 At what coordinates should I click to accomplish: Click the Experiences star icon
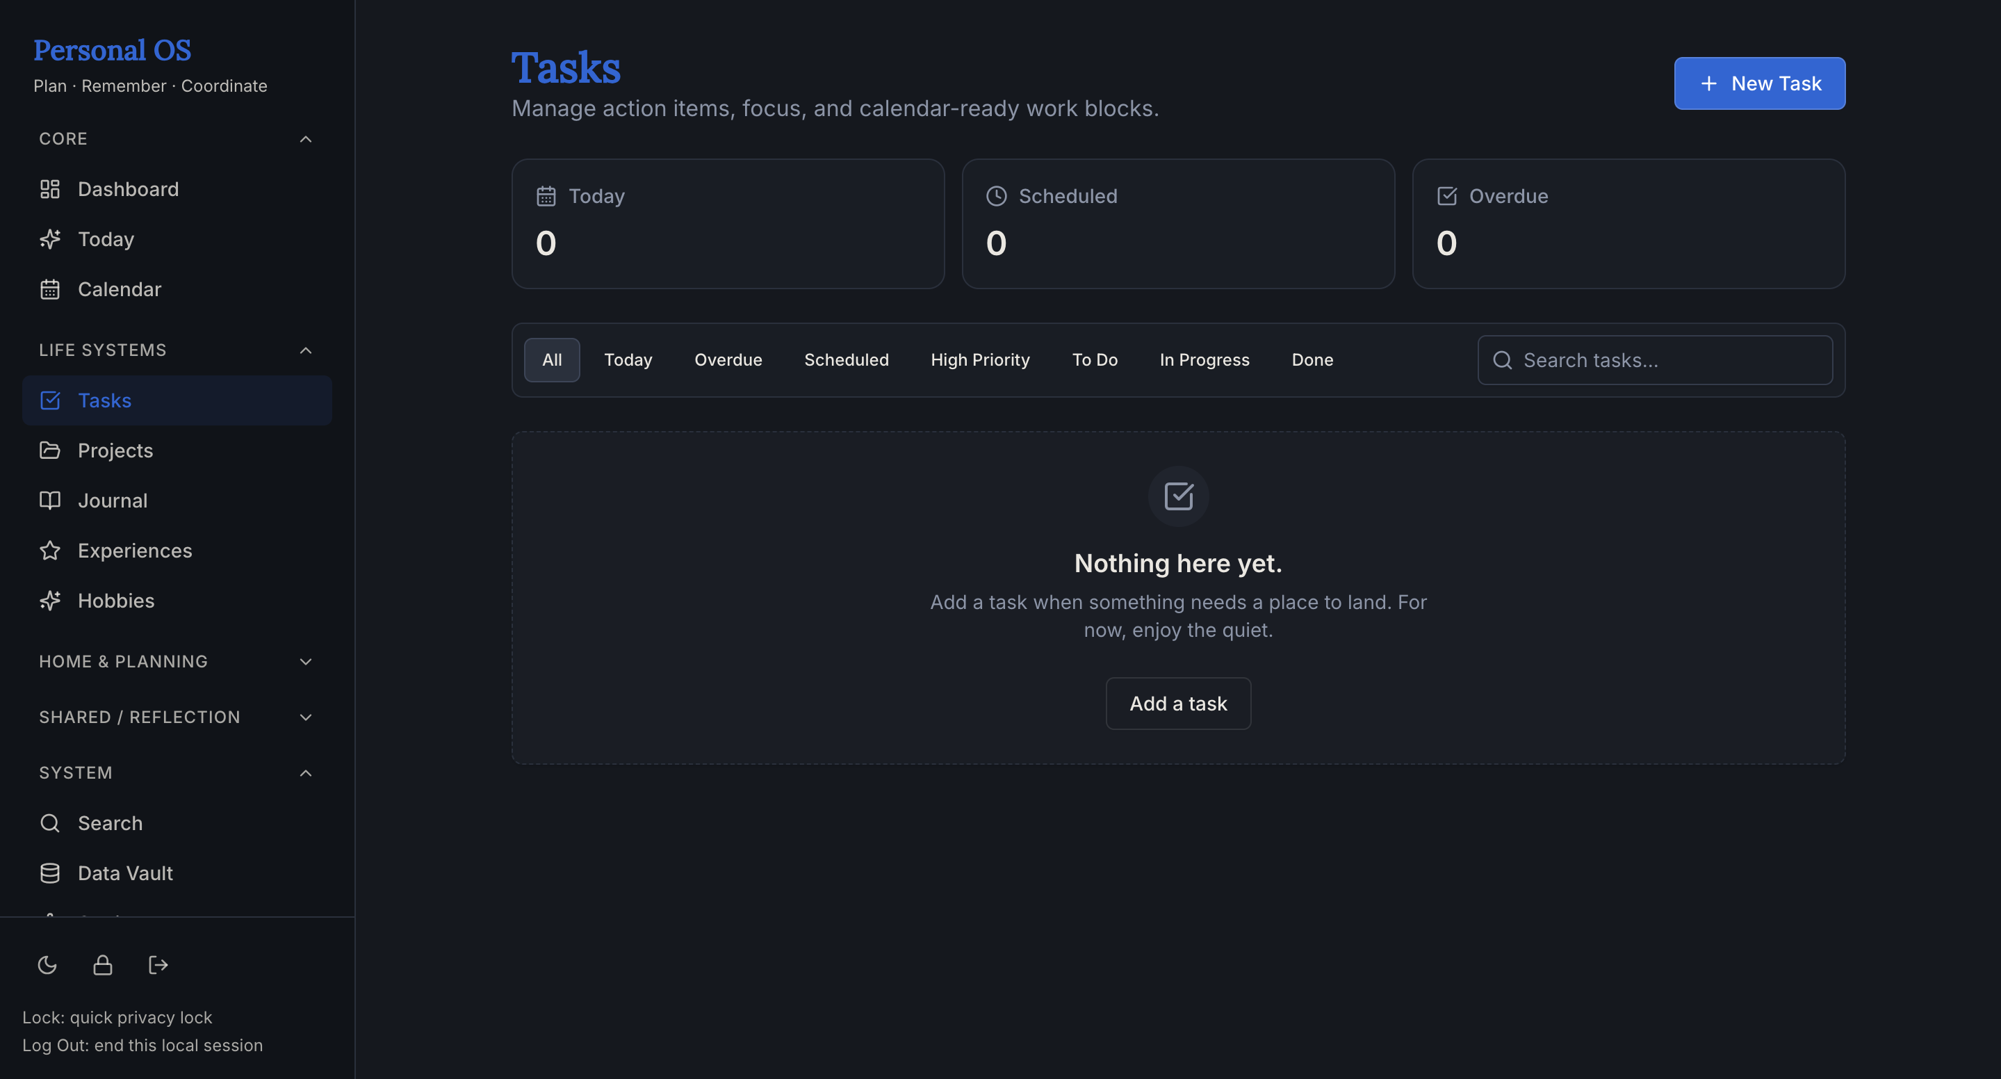tap(50, 551)
